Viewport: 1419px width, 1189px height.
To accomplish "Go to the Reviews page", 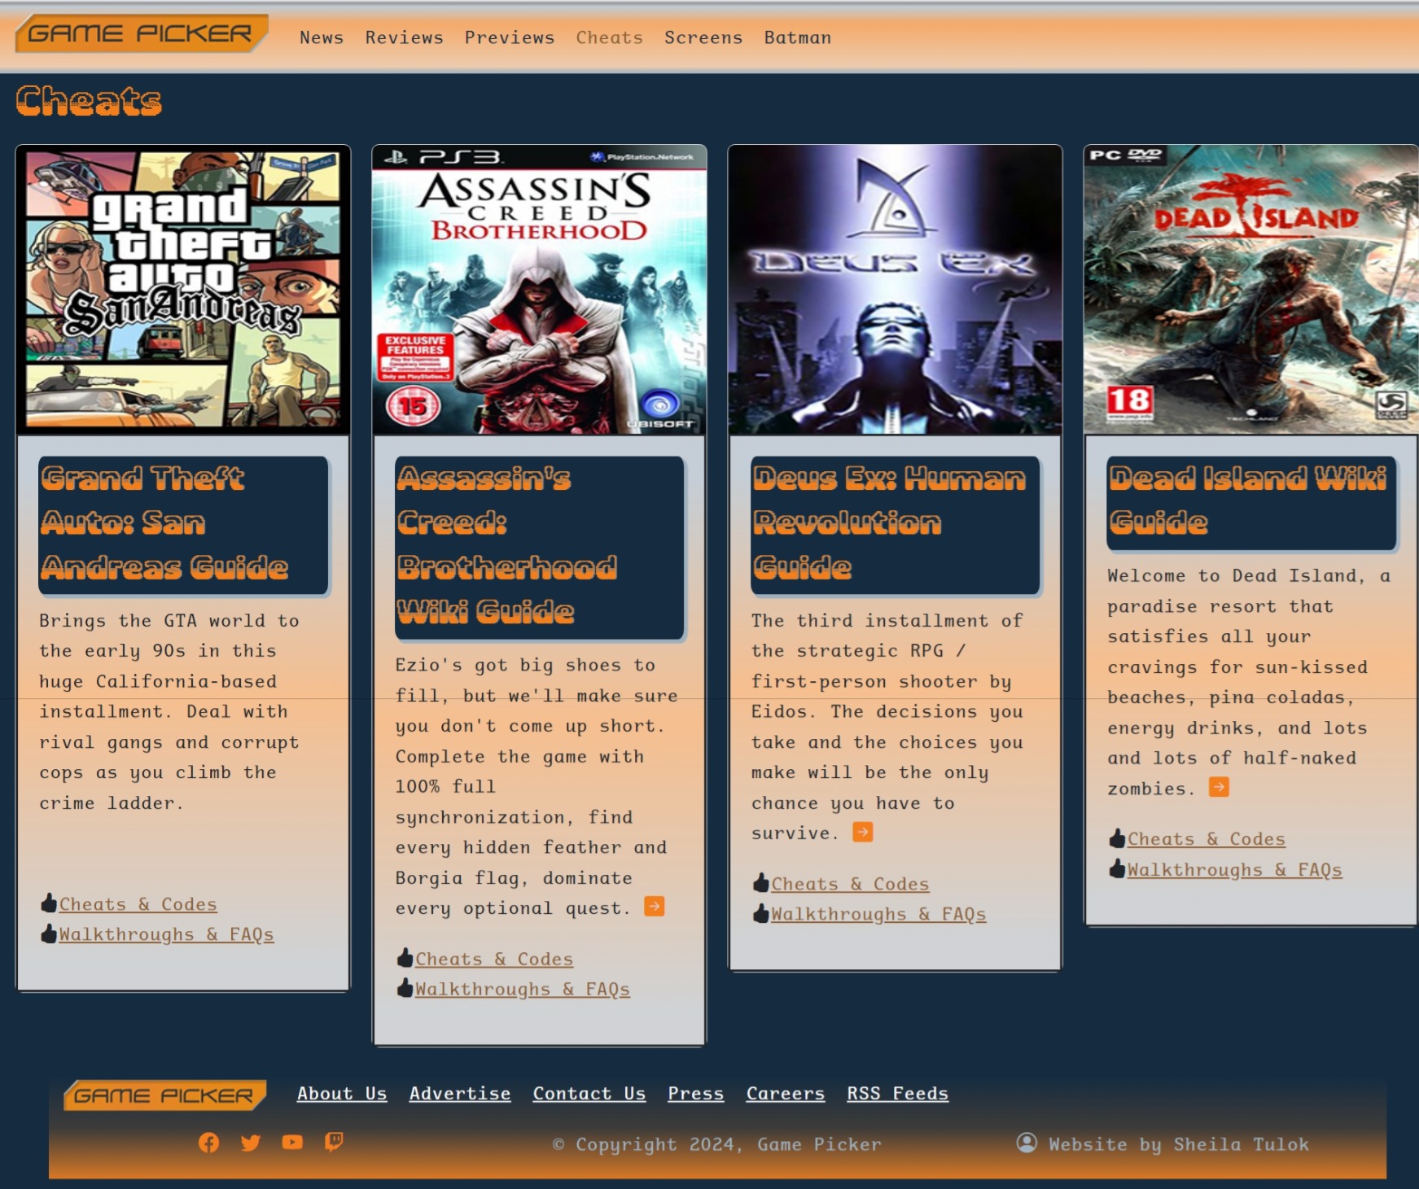I will 405,37.
